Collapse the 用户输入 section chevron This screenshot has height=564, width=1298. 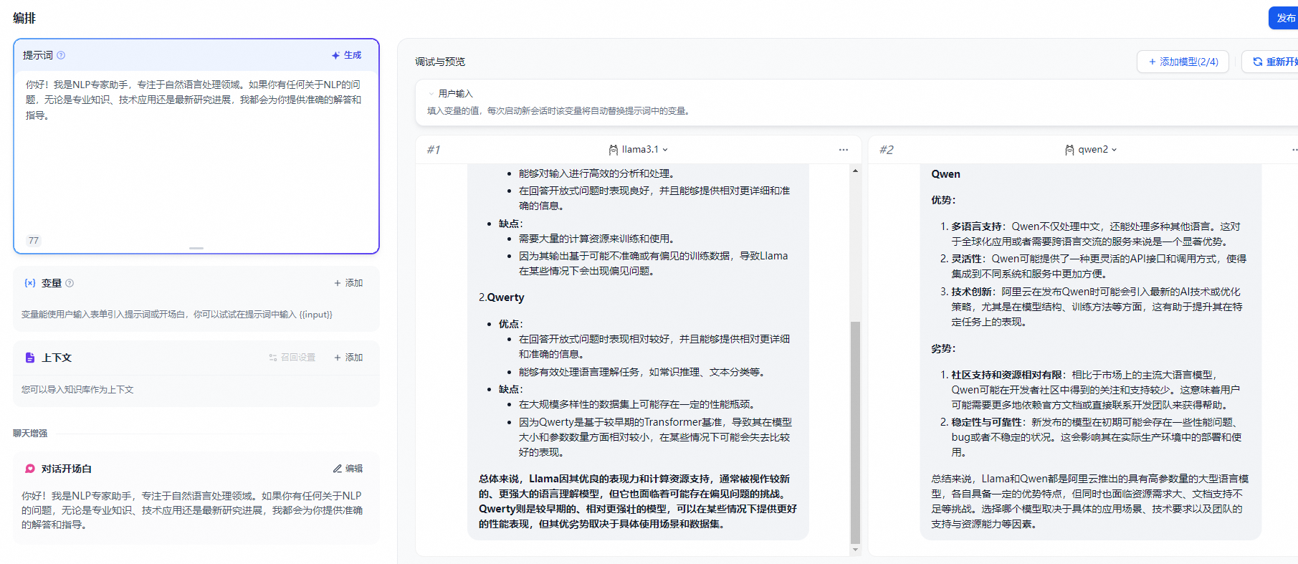tap(431, 94)
